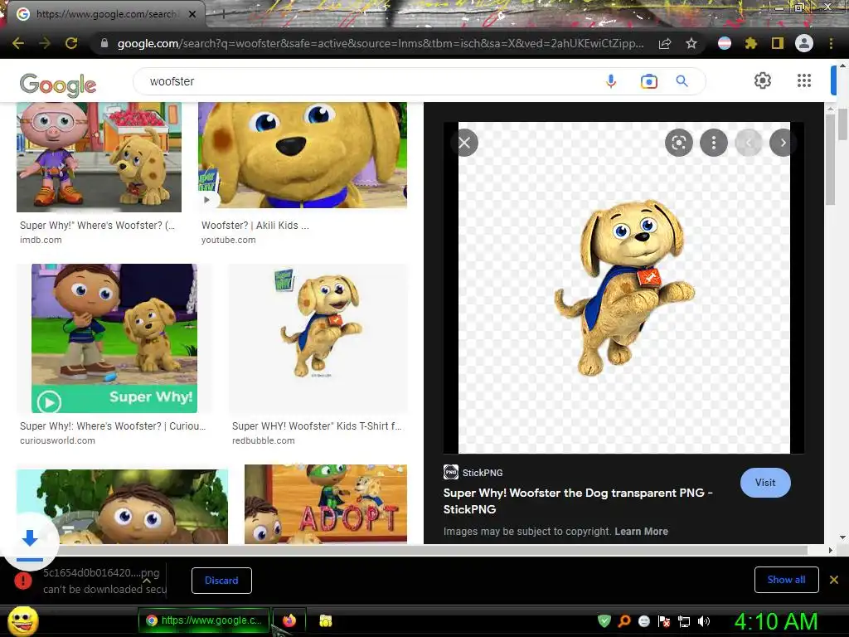Bookmark this page with the star icon

pyautogui.click(x=691, y=43)
